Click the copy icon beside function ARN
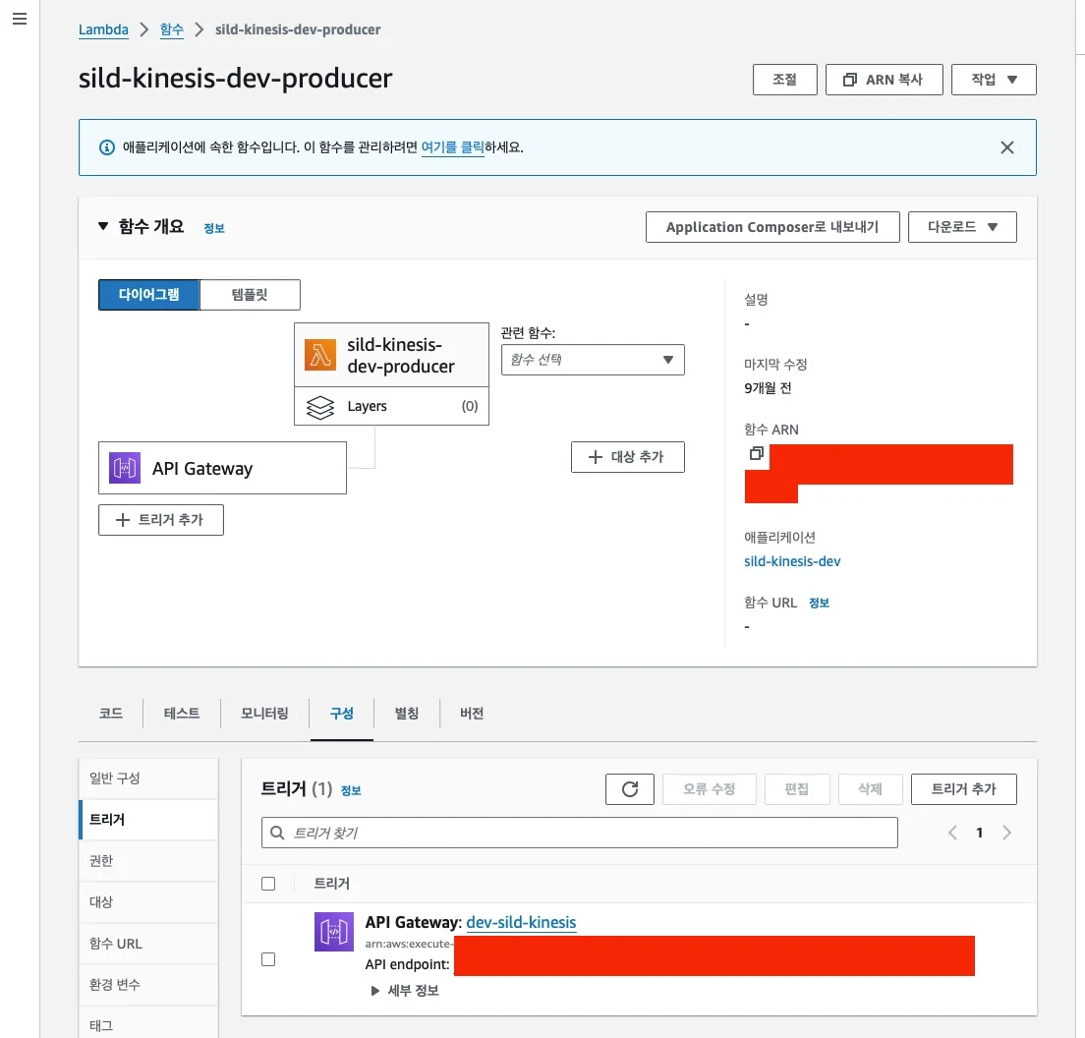1085x1038 pixels. (756, 454)
